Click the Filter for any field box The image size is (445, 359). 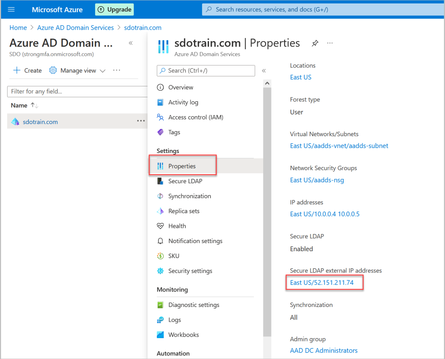coord(77,91)
